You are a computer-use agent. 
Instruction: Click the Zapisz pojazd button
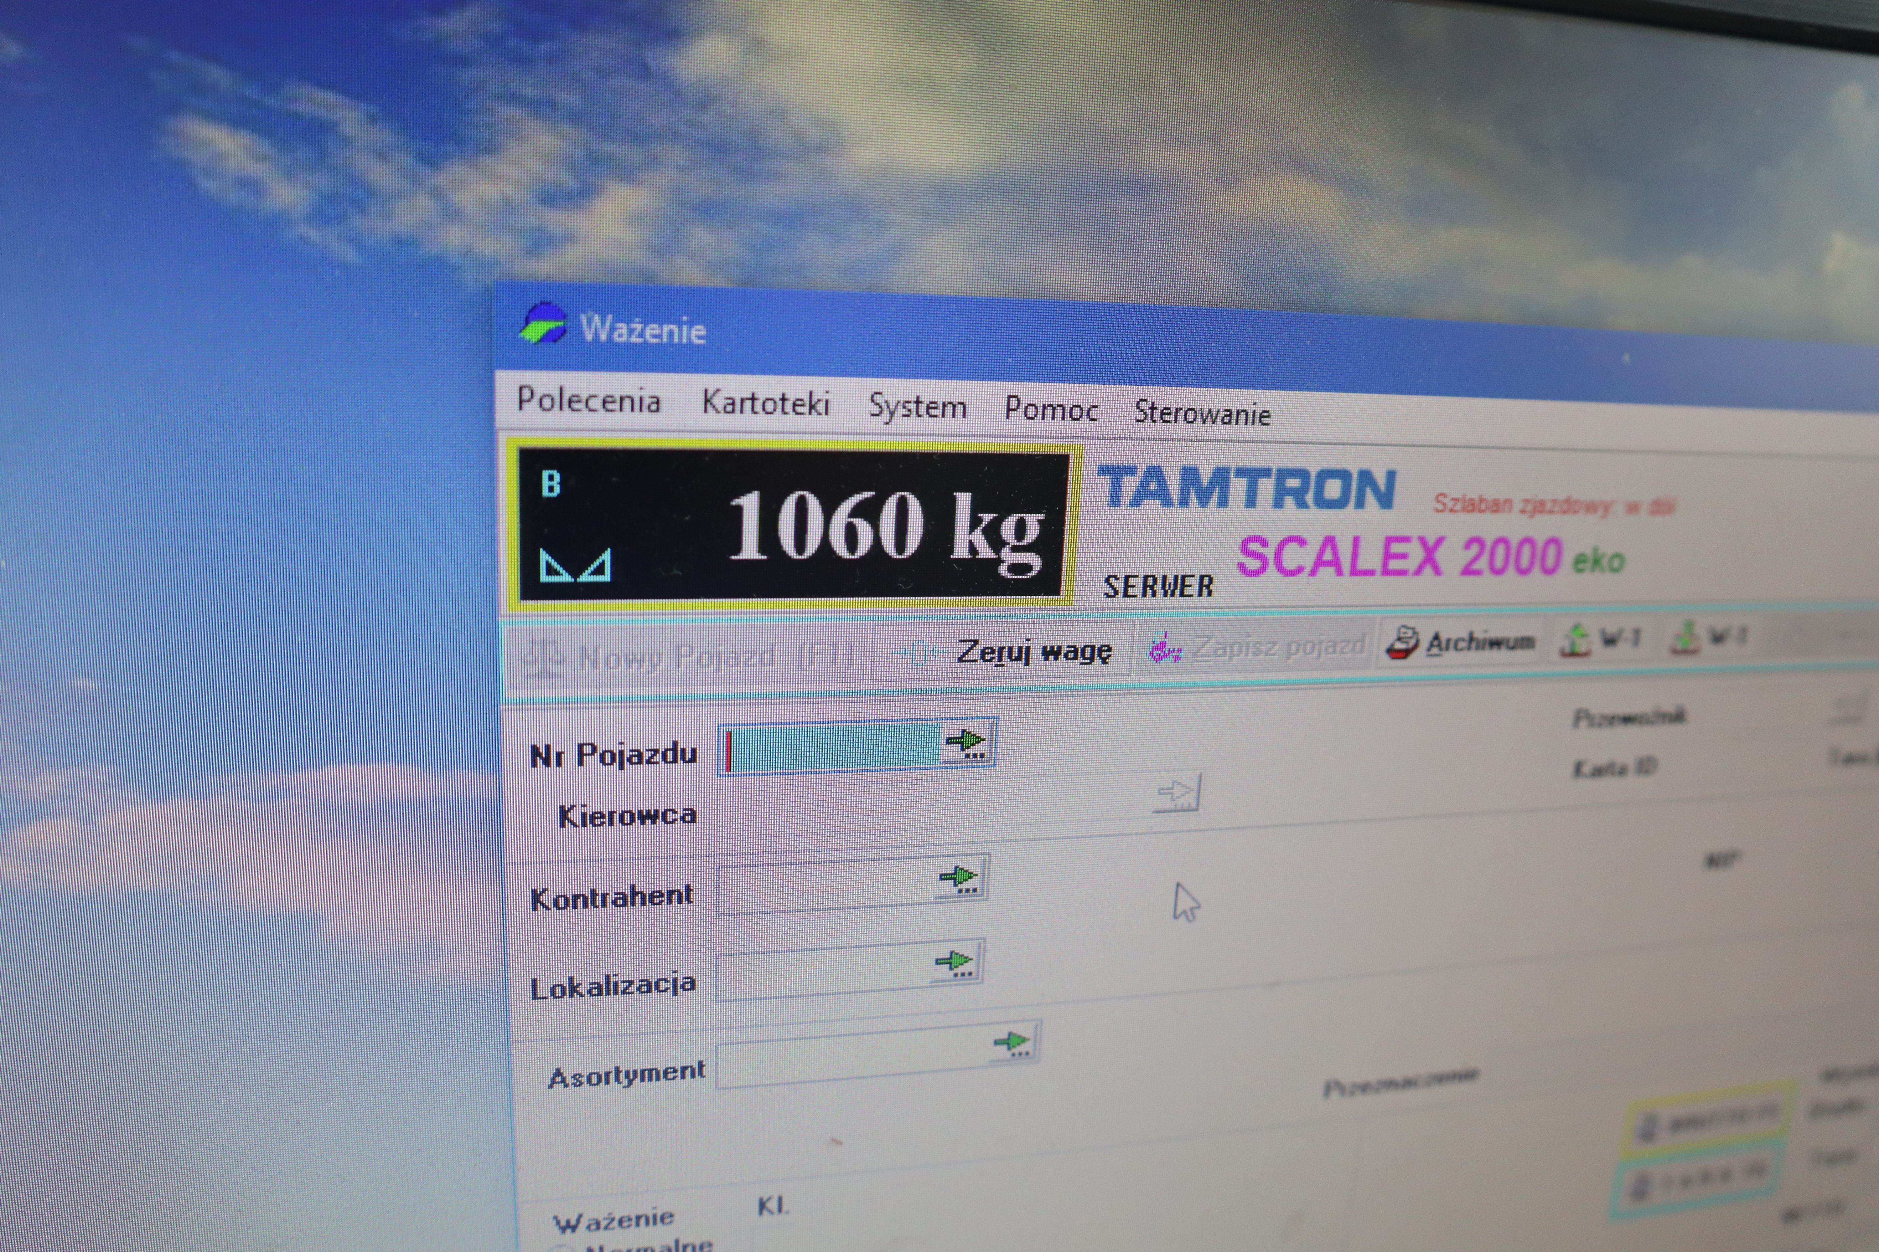click(1257, 647)
